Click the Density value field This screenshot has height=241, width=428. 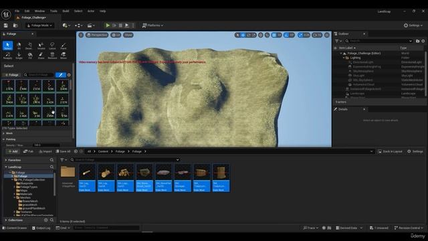point(46,145)
